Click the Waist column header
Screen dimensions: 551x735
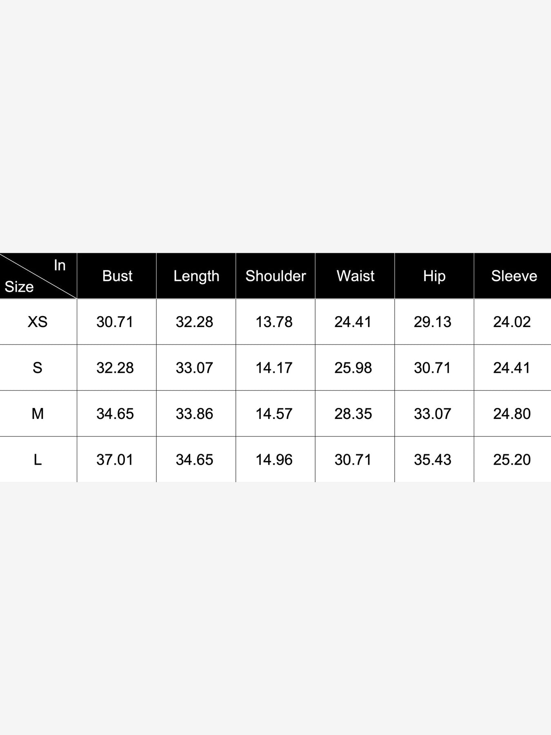point(355,276)
